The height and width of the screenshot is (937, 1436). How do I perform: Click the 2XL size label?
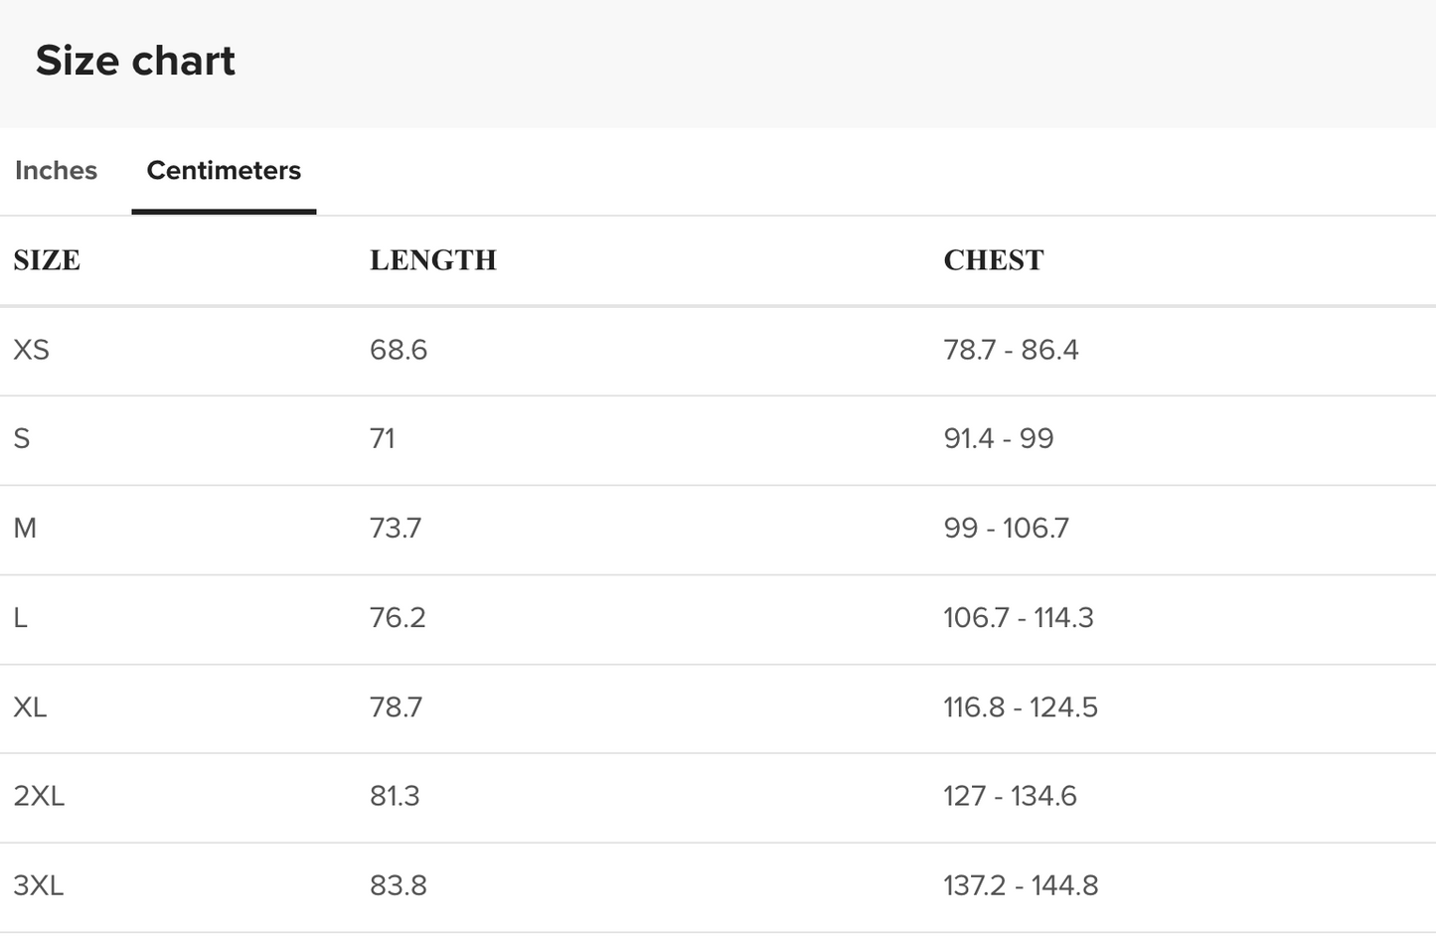point(39,796)
